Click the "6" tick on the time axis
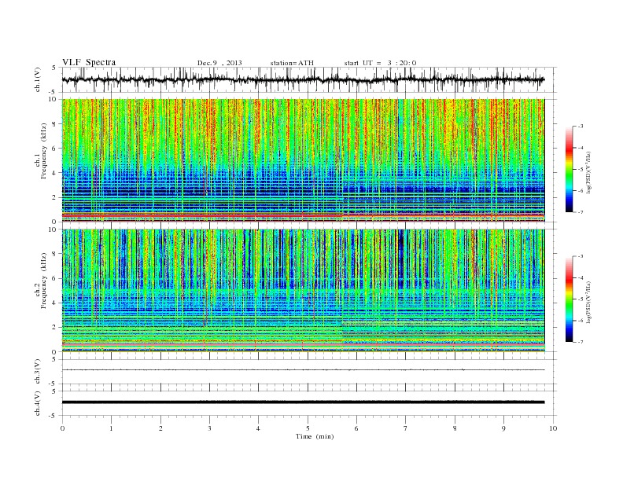Screen dimensions: 623x481 [356, 428]
